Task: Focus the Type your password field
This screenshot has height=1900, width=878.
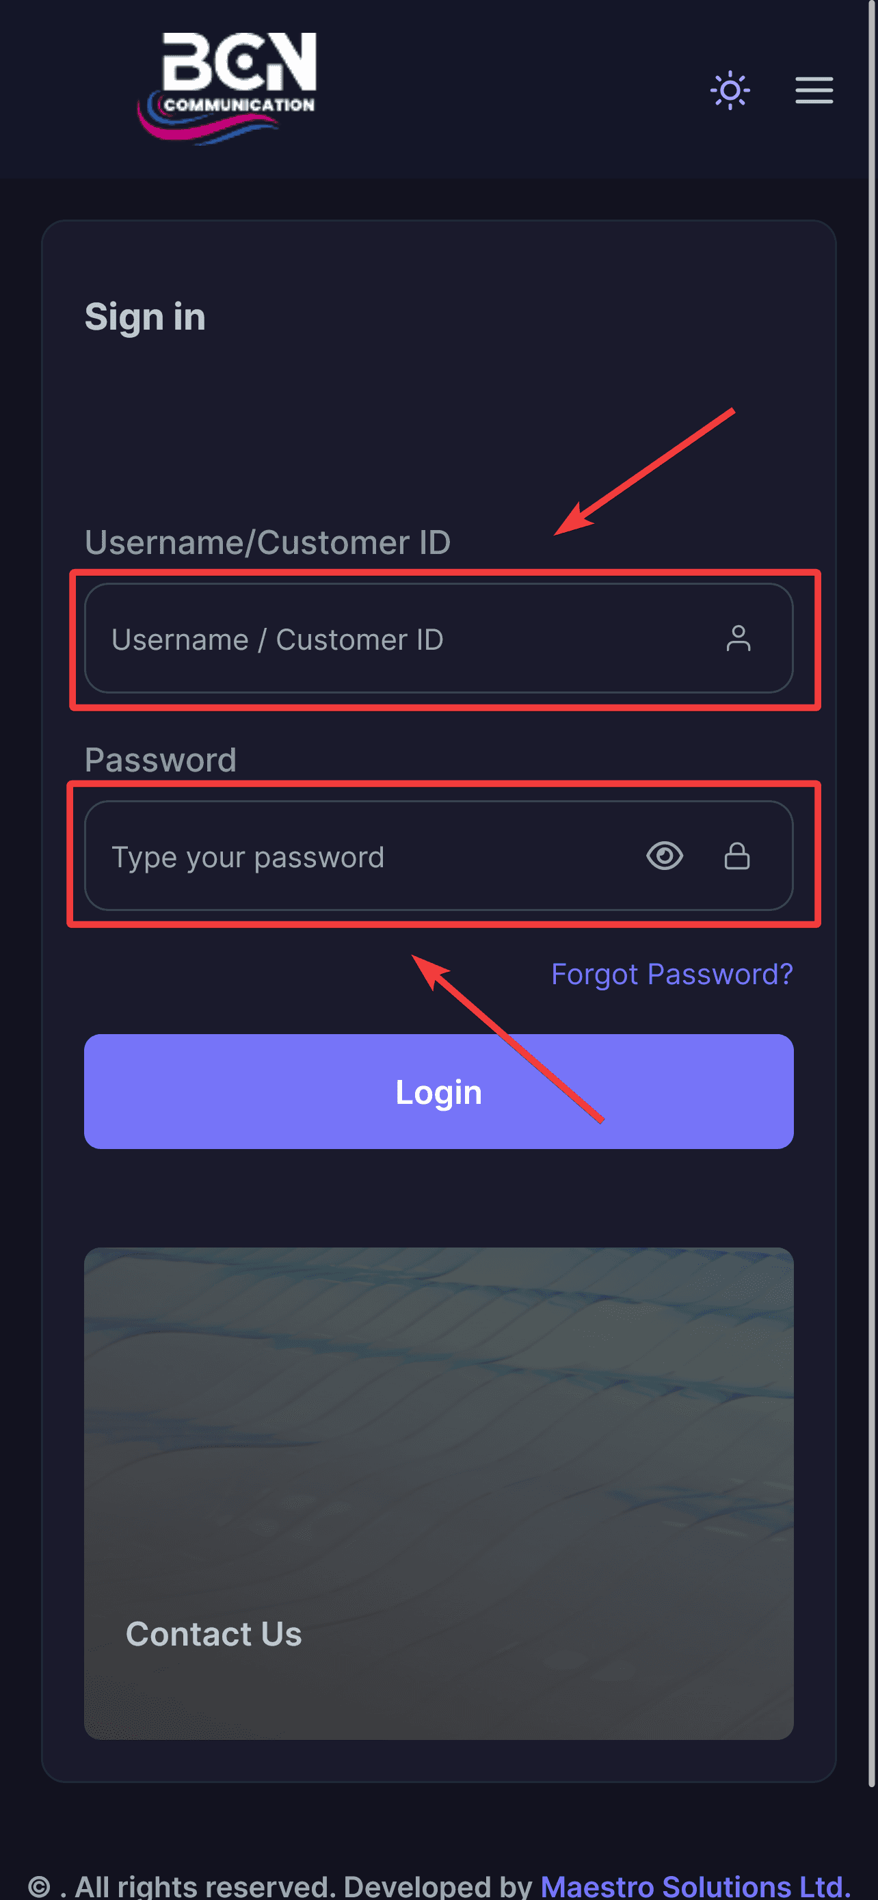Action: (x=369, y=856)
